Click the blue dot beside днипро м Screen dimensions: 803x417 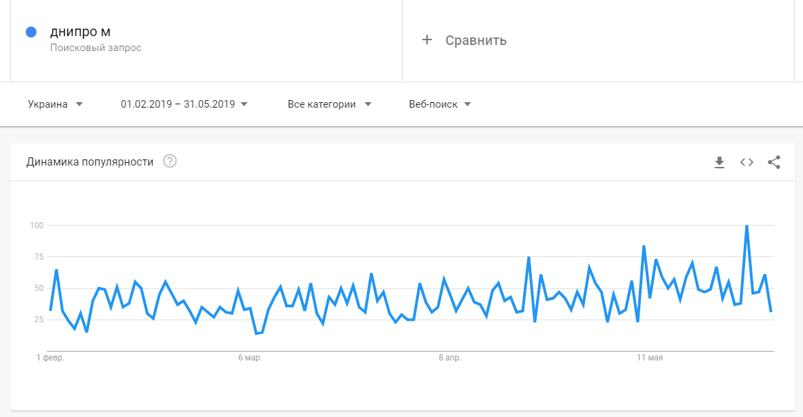(31, 32)
